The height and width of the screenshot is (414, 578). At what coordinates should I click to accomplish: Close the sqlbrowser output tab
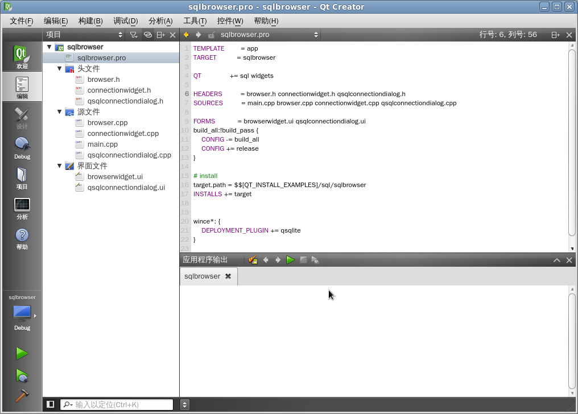[228, 276]
